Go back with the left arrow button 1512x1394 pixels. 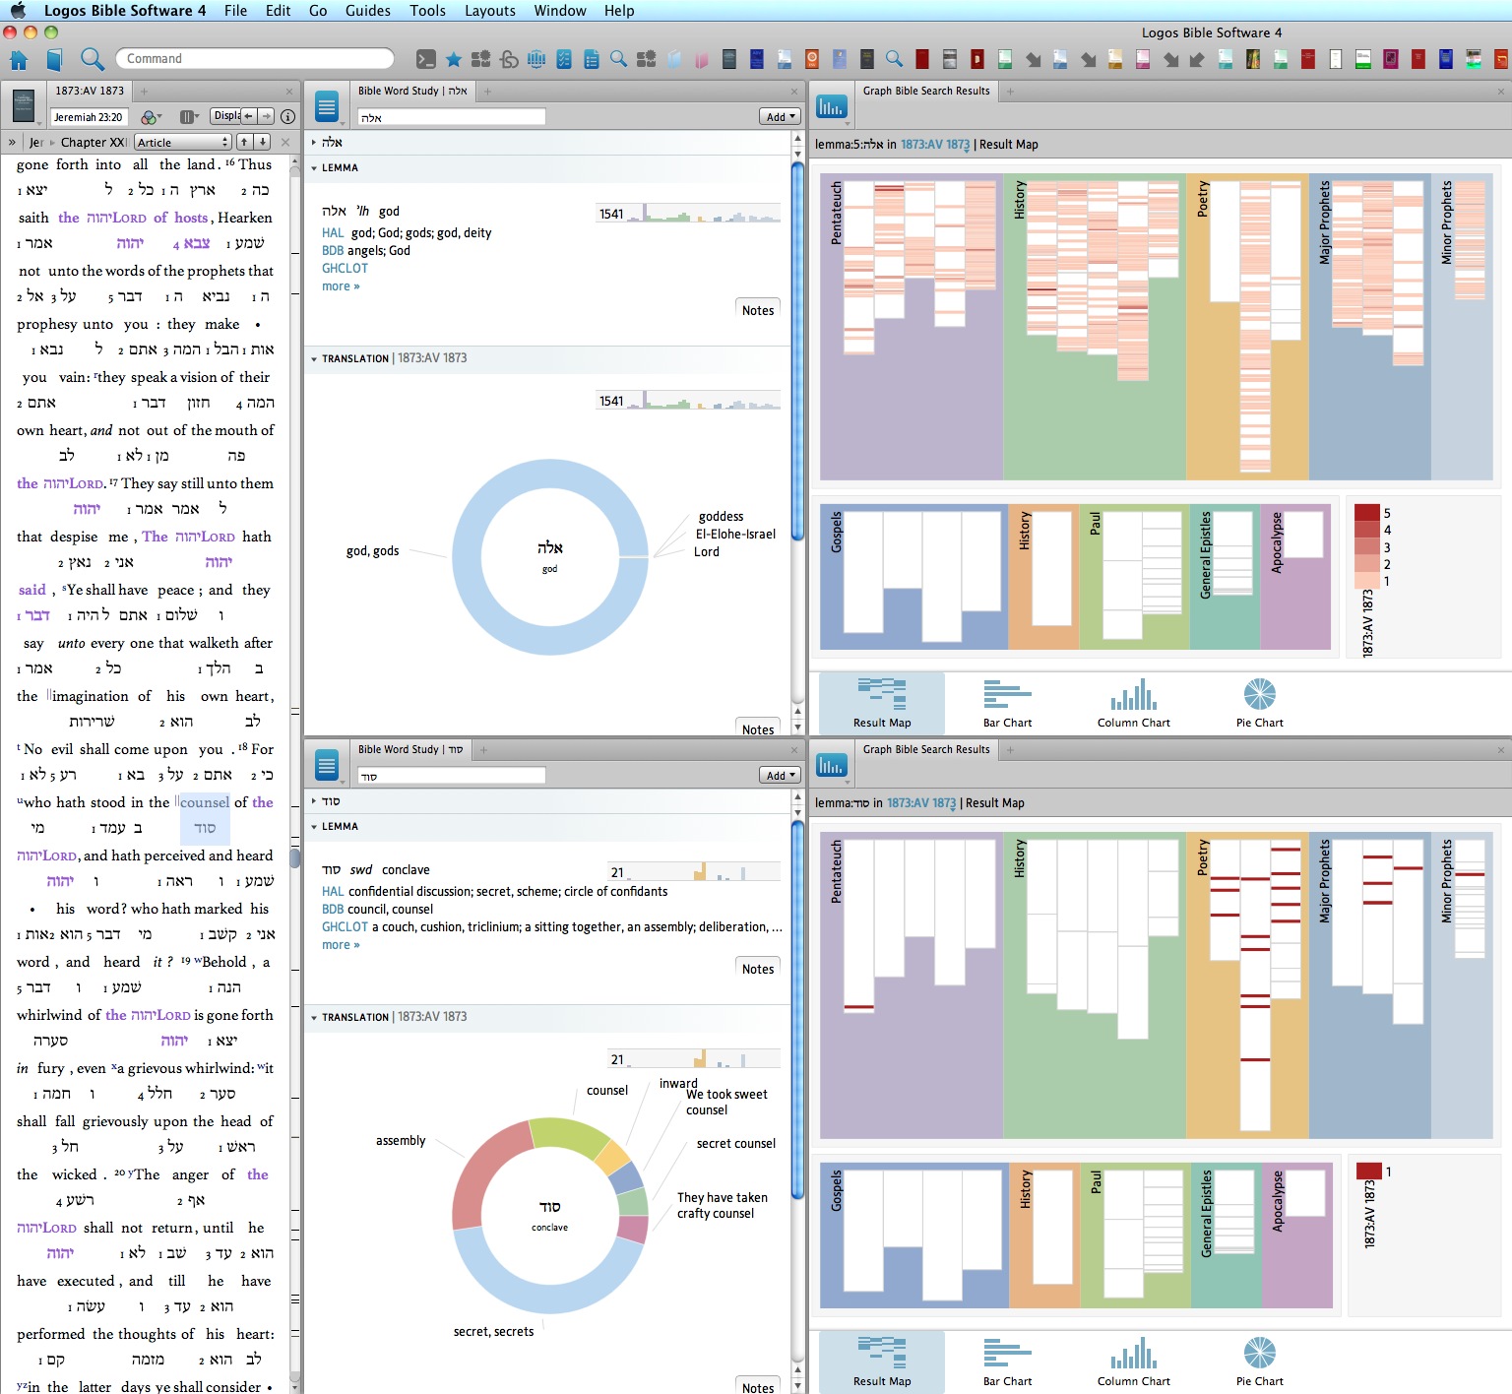point(248,116)
